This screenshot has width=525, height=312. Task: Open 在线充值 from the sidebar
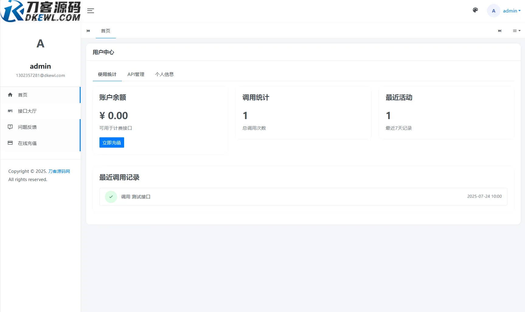[x=28, y=143]
